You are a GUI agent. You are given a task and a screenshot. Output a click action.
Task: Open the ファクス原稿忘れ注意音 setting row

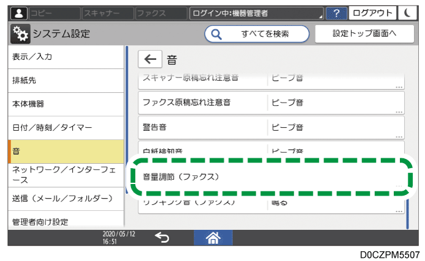point(272,103)
